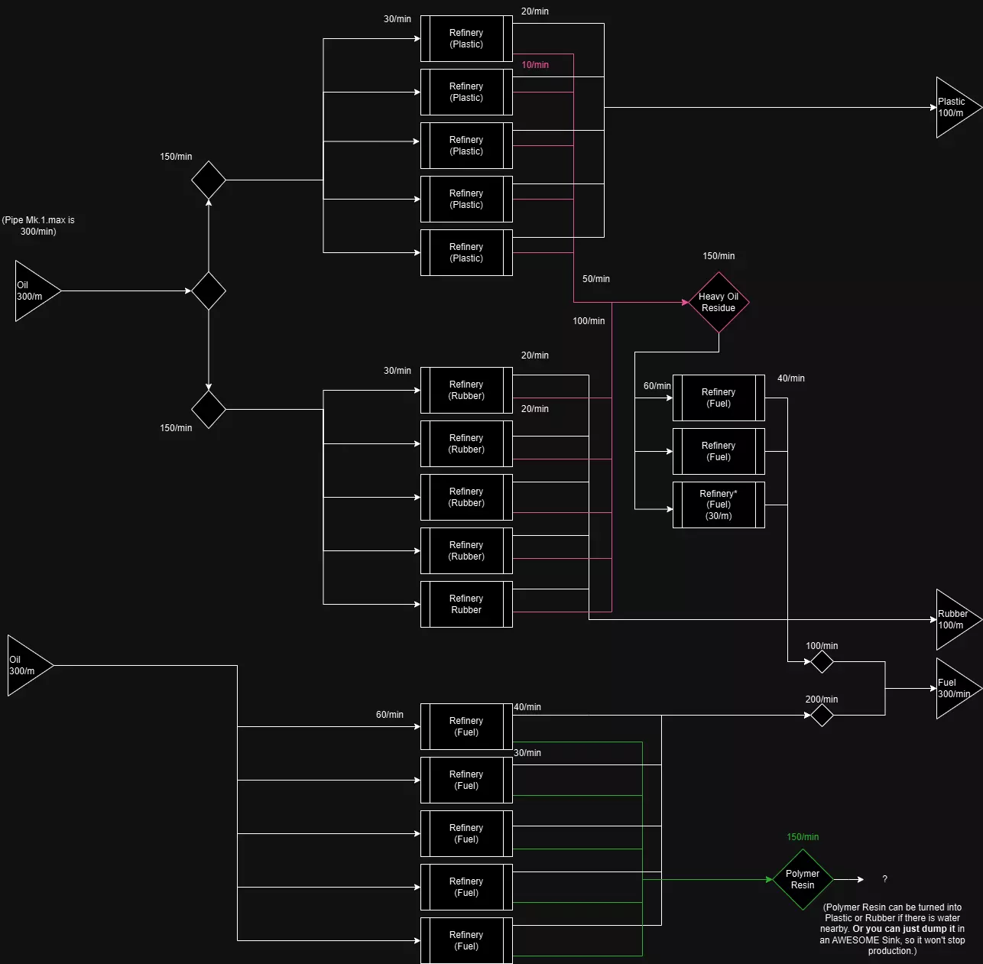Click the center black splitter diamond
Screen dimensions: 983x964
pyautogui.click(x=209, y=290)
